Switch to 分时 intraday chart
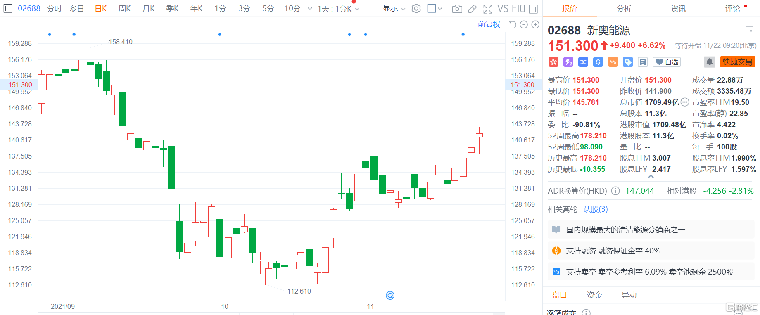 click(x=55, y=8)
